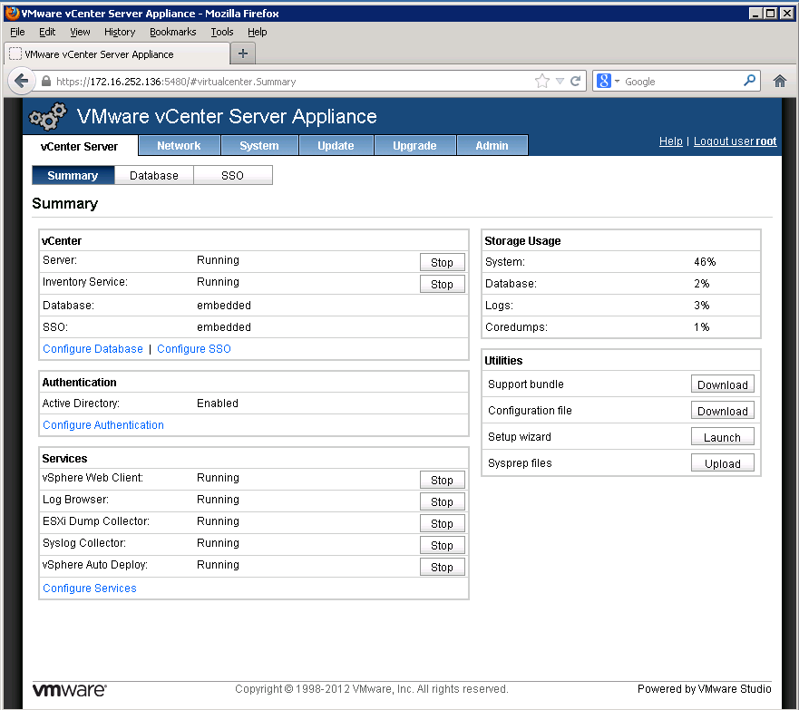Click the VMware gears logo

[x=47, y=117]
